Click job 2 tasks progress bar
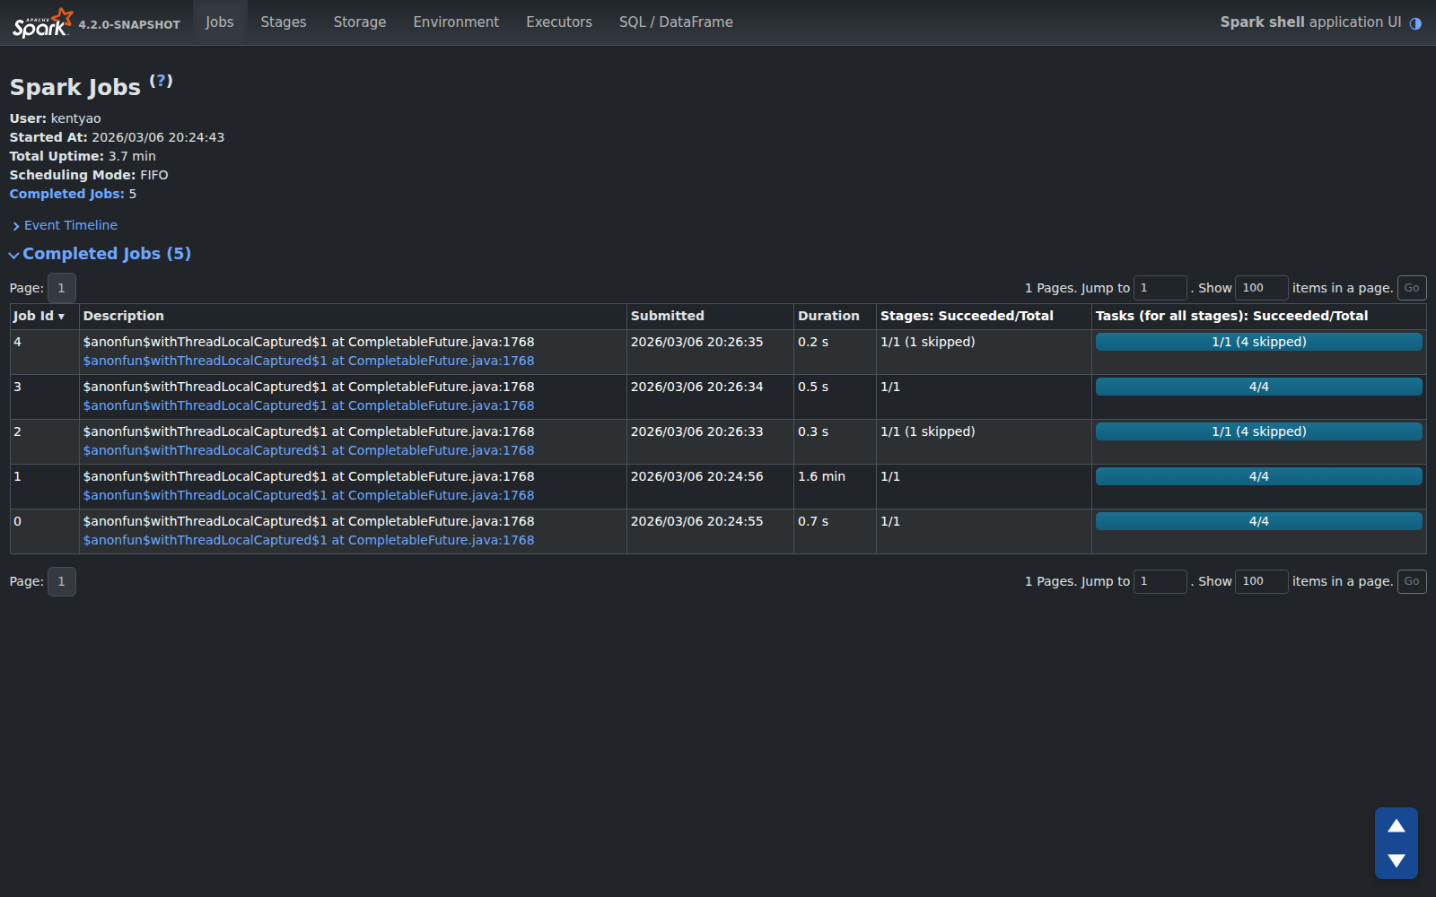Screen dimensions: 1436x897 click(1259, 431)
